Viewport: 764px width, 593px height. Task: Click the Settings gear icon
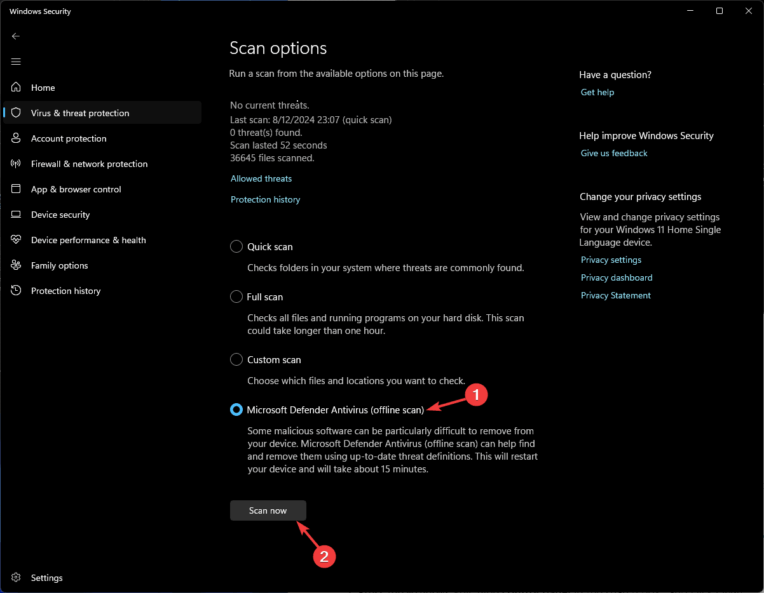17,578
